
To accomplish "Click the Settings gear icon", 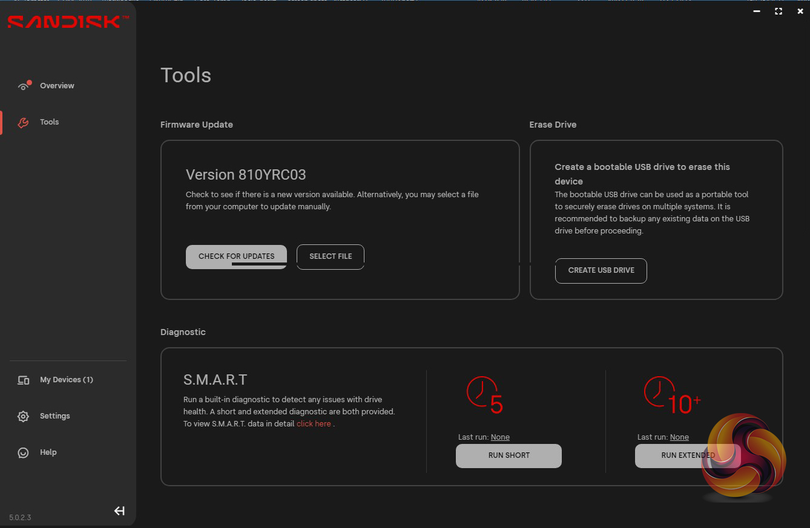I will coord(24,416).
